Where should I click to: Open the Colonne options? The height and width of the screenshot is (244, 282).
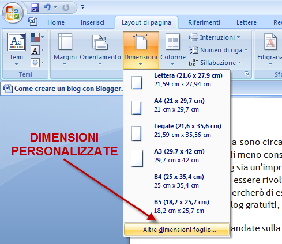point(173,49)
